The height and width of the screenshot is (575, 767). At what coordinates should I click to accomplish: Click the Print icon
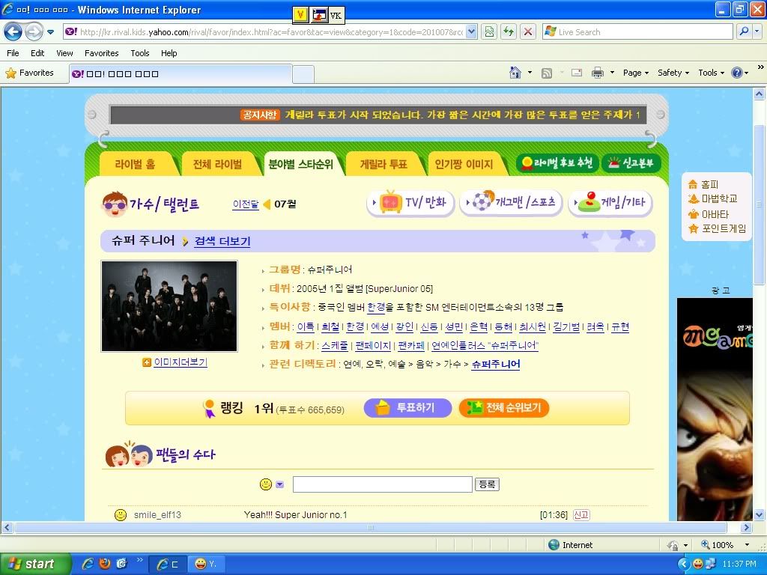pyautogui.click(x=597, y=73)
